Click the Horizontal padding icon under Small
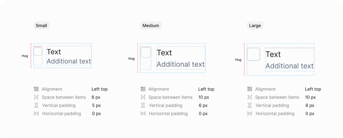 (x=36, y=114)
